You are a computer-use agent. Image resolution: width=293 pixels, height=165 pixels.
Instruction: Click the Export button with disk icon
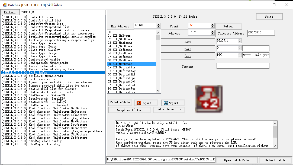(173, 103)
